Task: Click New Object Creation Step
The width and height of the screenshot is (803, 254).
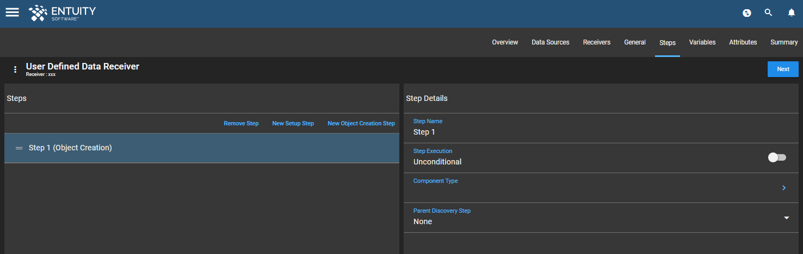Action: pos(361,124)
